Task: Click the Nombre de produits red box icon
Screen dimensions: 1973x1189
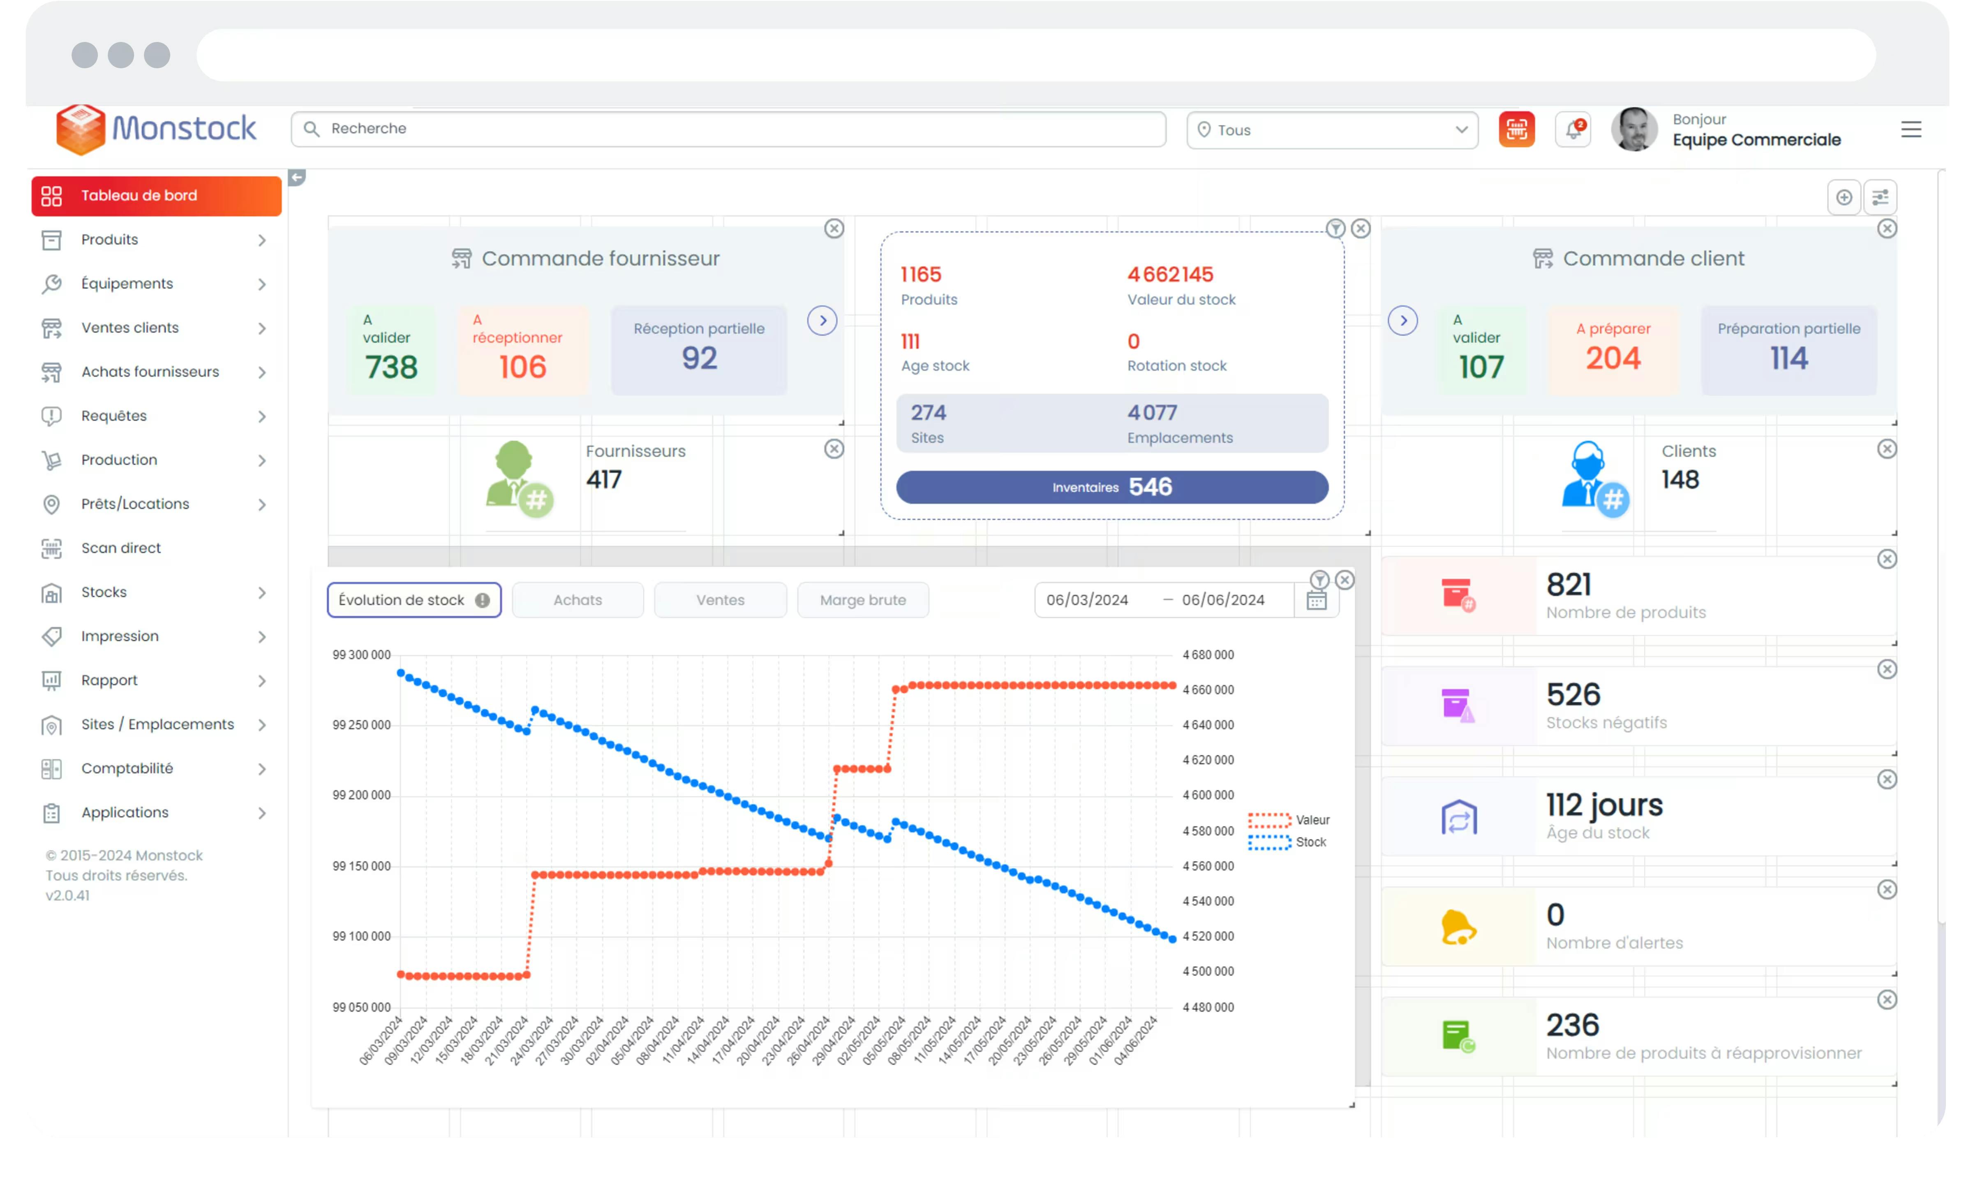Action: (1458, 596)
